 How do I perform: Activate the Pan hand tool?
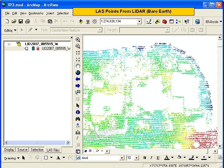[78, 66]
